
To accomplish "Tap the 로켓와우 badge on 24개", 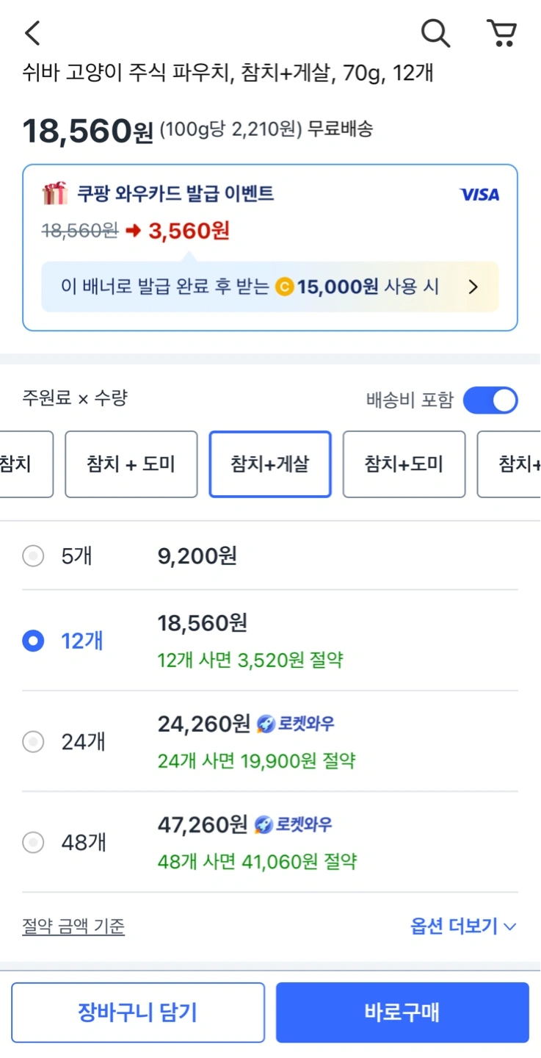I will (x=295, y=724).
